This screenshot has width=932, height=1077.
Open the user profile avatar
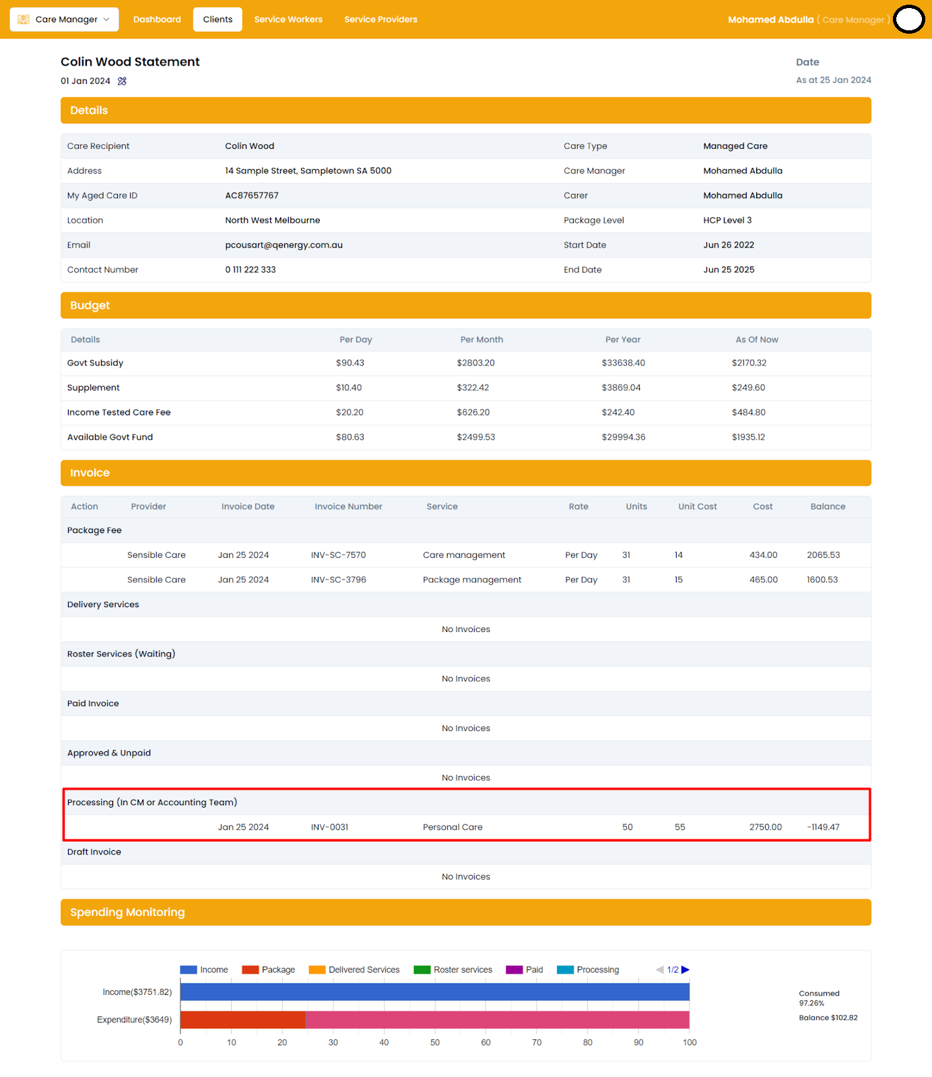point(909,20)
